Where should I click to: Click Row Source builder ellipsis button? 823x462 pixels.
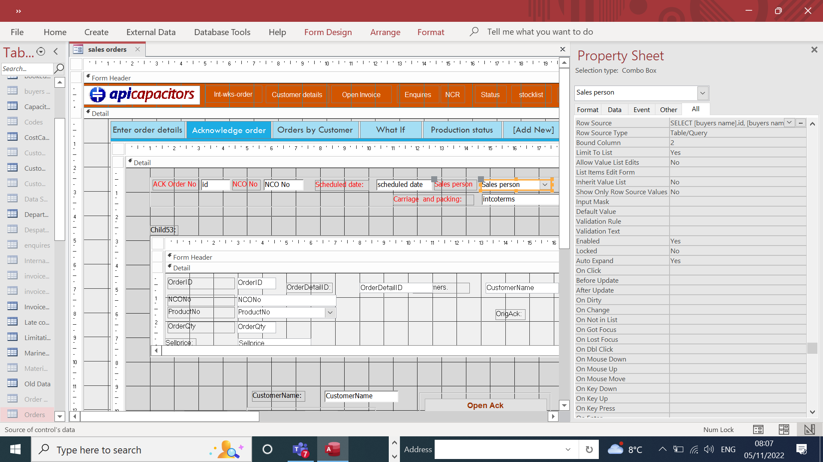(800, 123)
